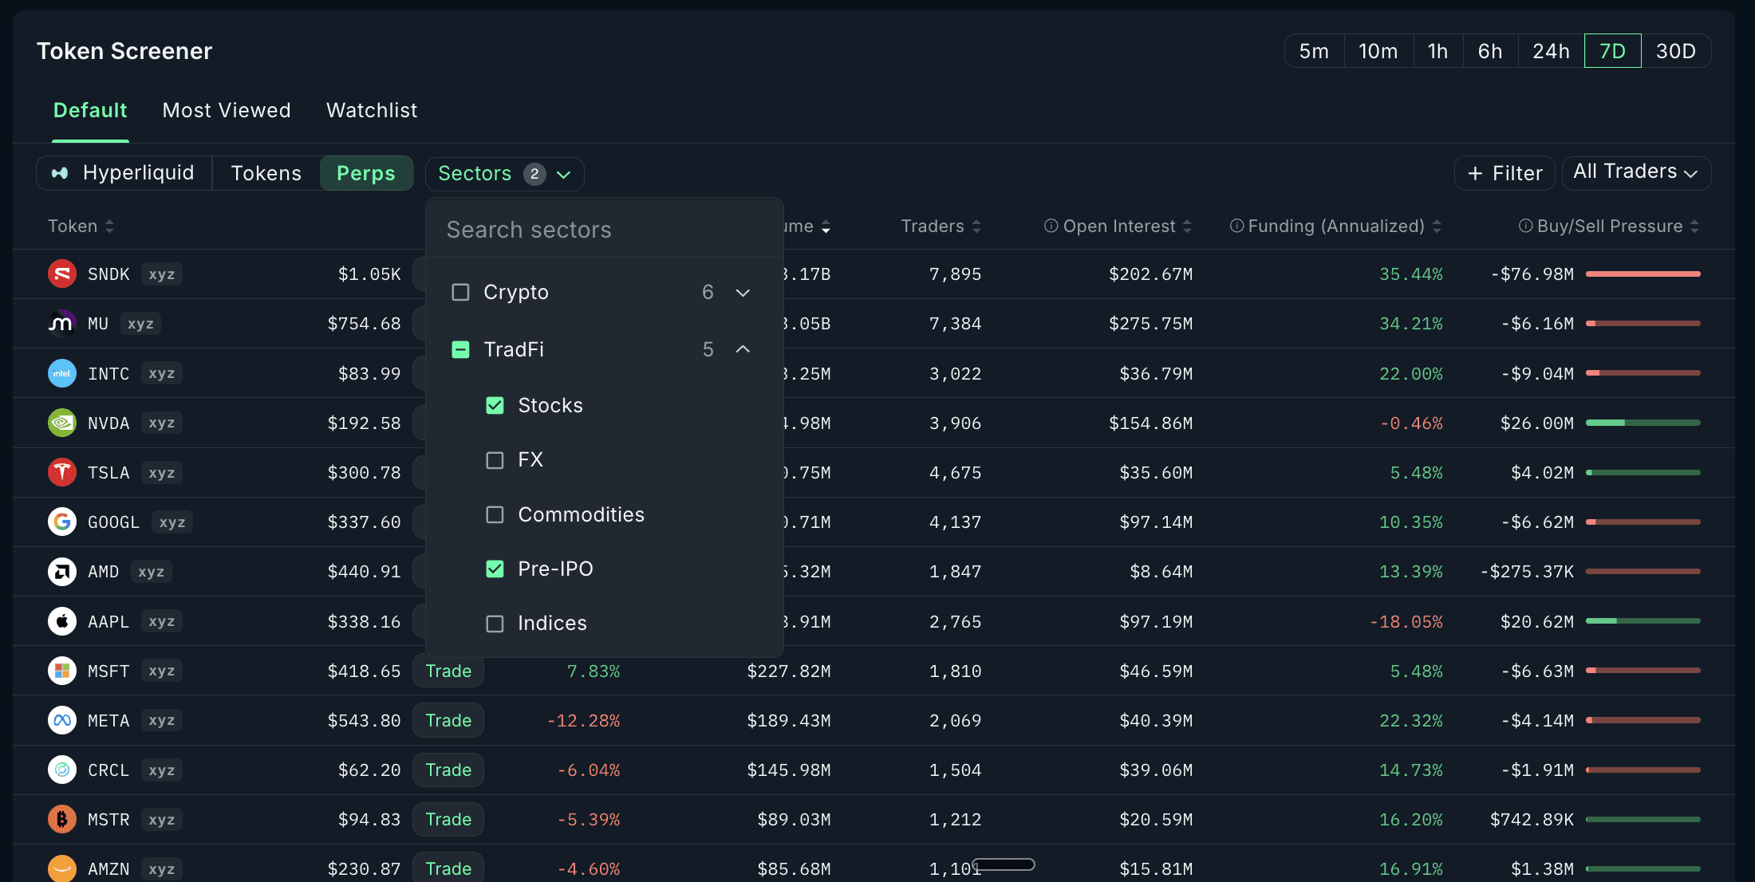Click the Trade button for MSFT
This screenshot has width=1755, height=882.
[448, 671]
